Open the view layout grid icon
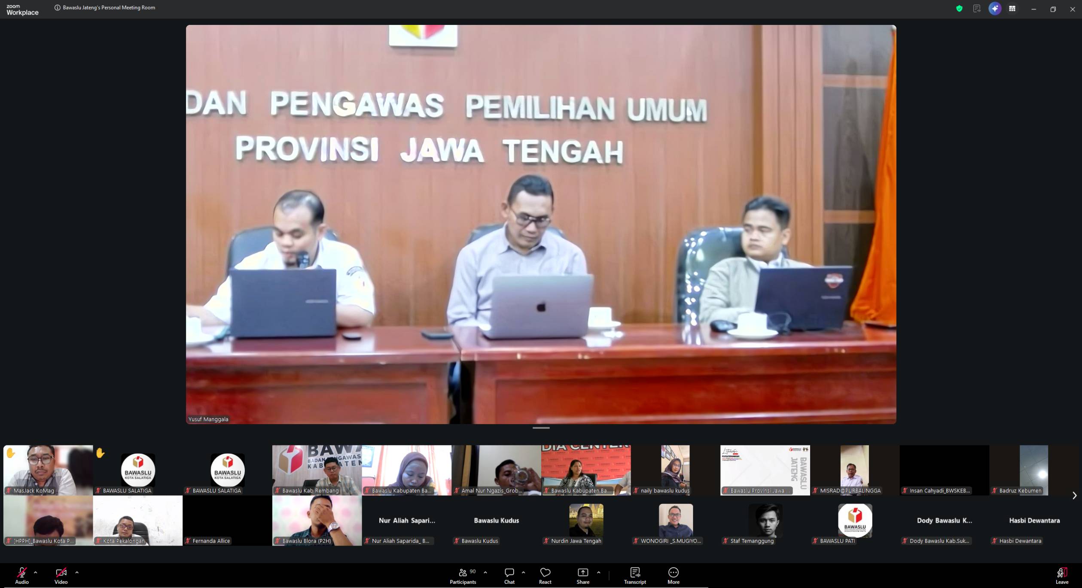 pos(1012,9)
